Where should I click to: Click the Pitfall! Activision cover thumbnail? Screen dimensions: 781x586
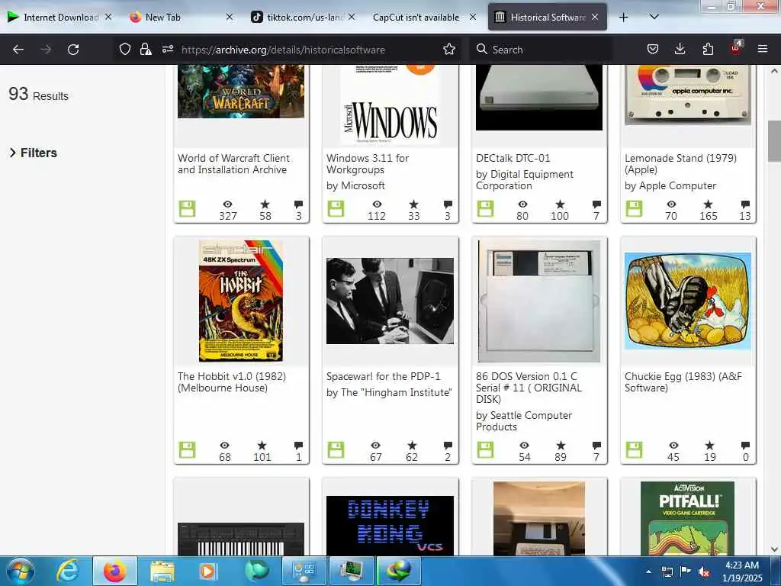click(687, 518)
